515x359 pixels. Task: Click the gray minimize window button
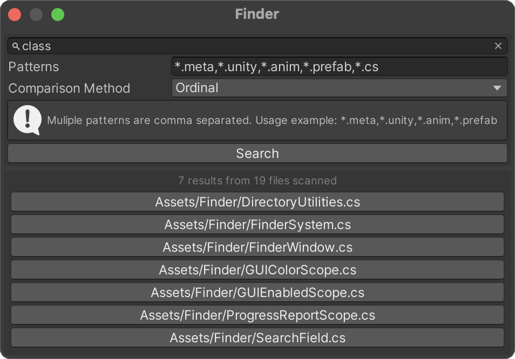(x=36, y=15)
